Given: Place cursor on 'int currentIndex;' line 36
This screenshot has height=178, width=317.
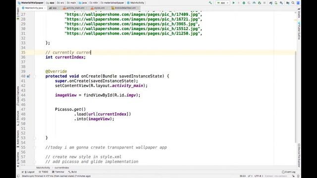Looking at the screenshot, I should [65, 57].
